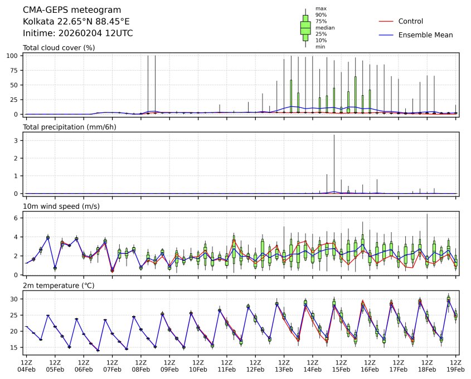
Task: Click the Kolkata coordinates text
Action: pos(76,21)
